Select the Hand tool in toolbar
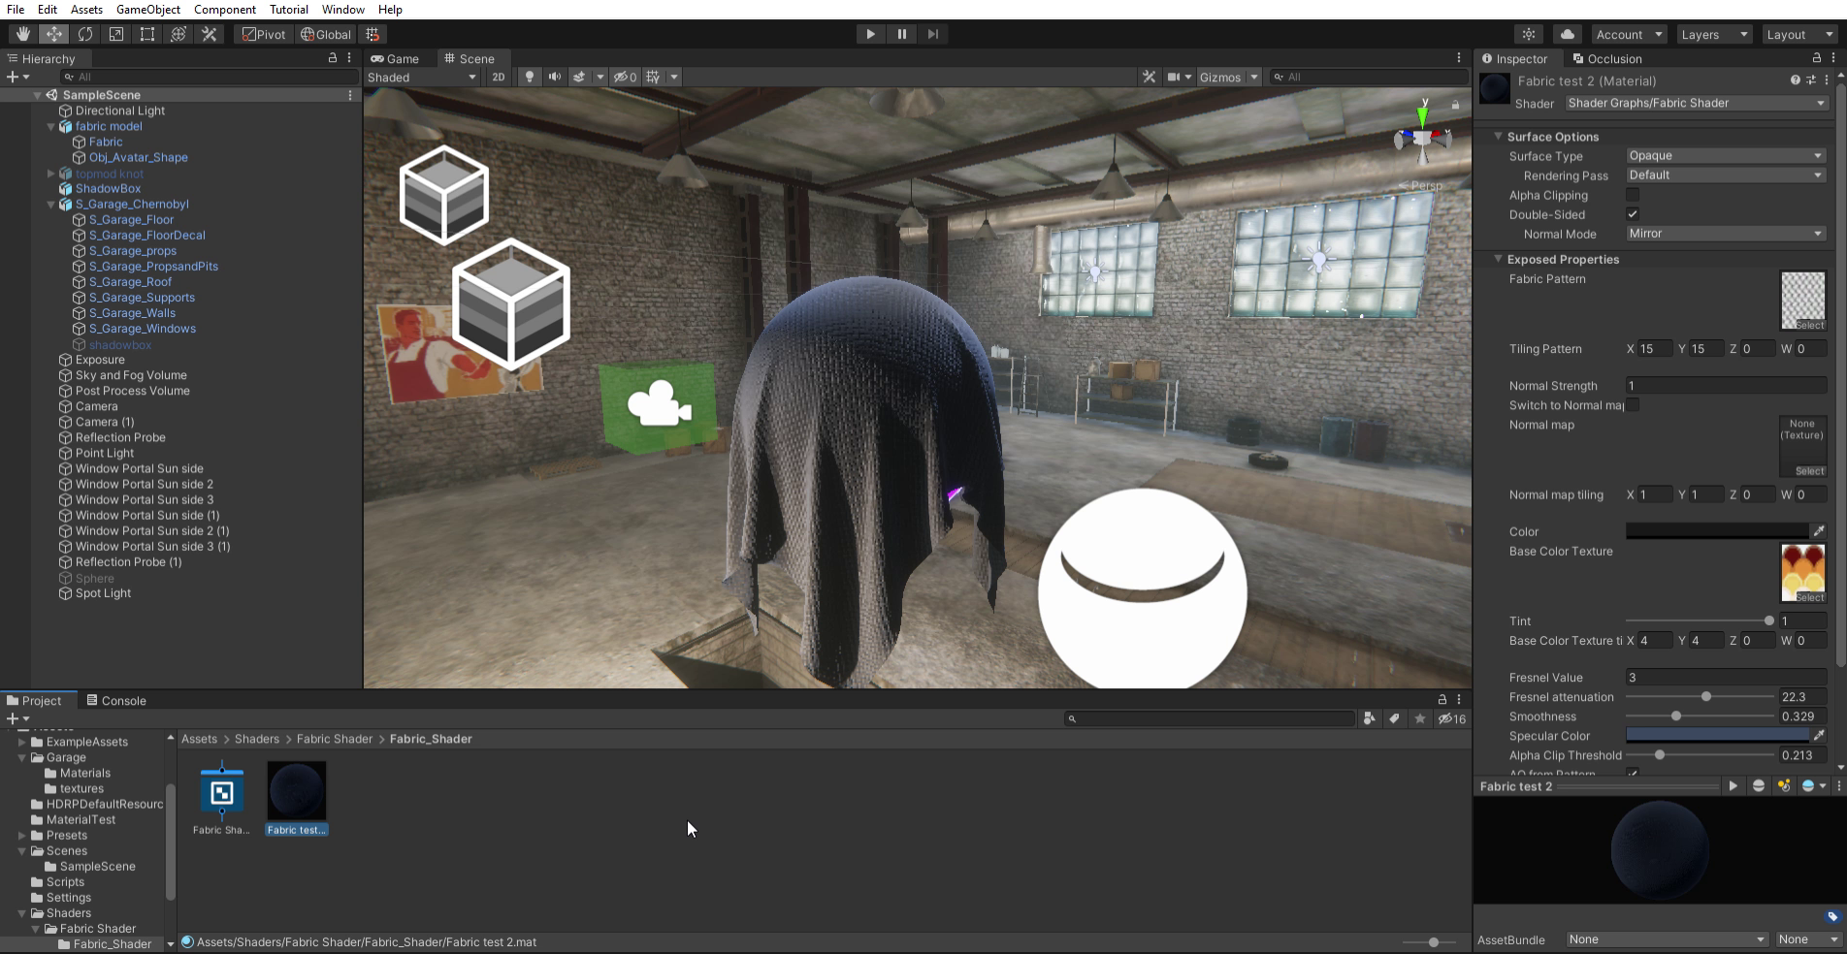 pos(22,34)
